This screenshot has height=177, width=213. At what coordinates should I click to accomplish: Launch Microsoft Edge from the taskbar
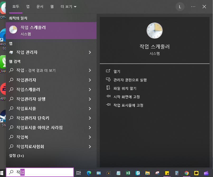[89, 173]
